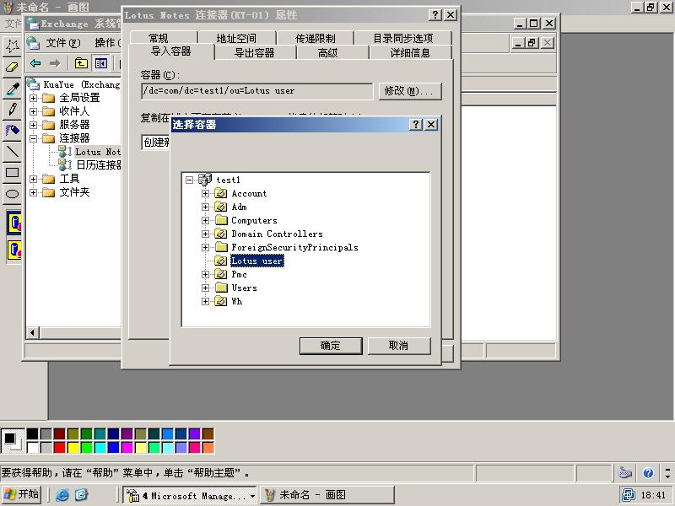Viewport: 675px width, 506px height.
Task: Select the Users container row
Action: pos(244,288)
